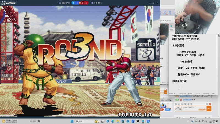Click the volume icon in system tray
The width and height of the screenshot is (220, 124).
206,121
